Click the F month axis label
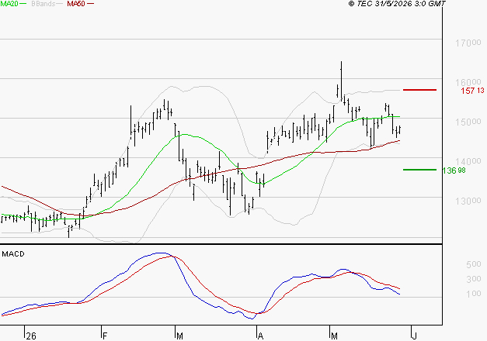The image size is (487, 341). 105,336
